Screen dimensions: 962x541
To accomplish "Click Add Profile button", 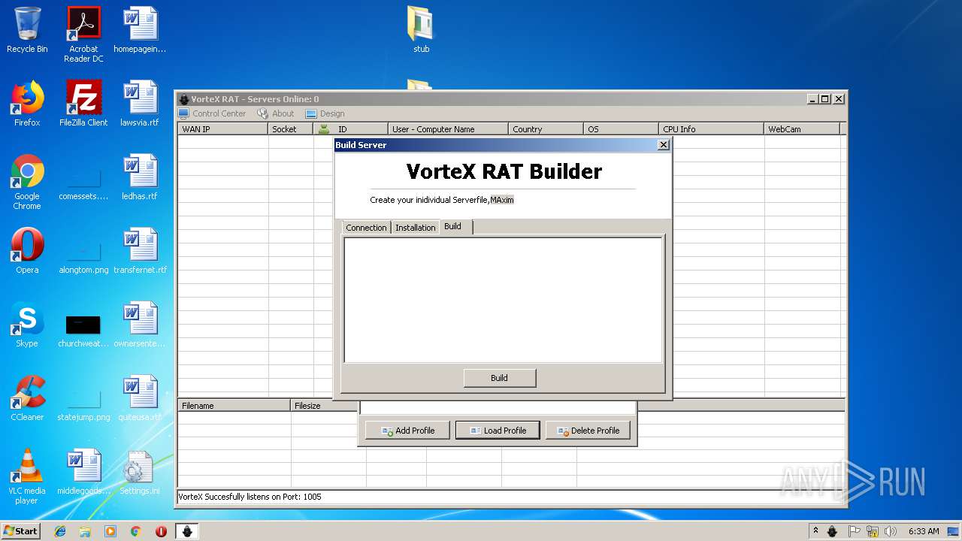I will pyautogui.click(x=408, y=431).
